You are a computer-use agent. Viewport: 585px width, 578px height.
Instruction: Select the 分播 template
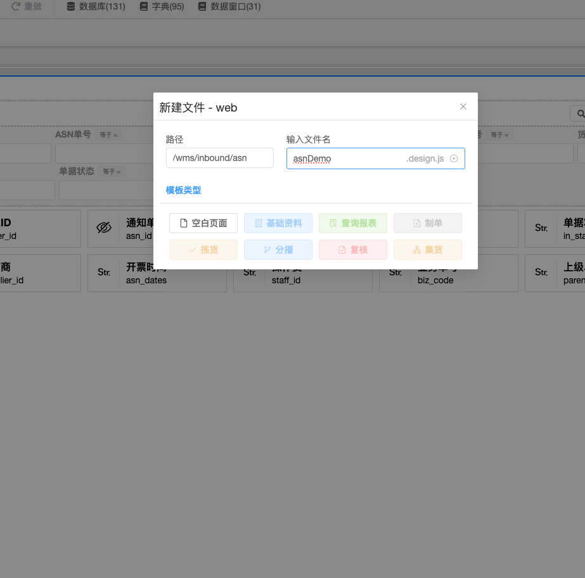[278, 250]
